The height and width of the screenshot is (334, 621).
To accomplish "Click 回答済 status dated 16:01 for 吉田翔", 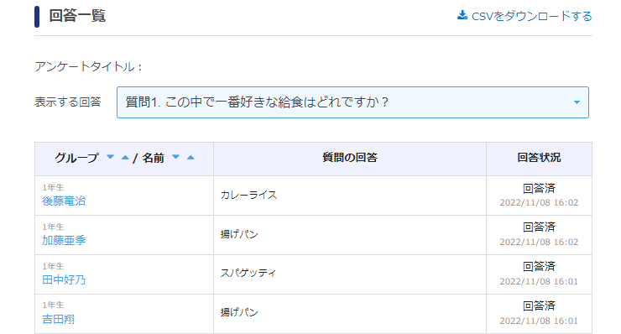I will (539, 305).
